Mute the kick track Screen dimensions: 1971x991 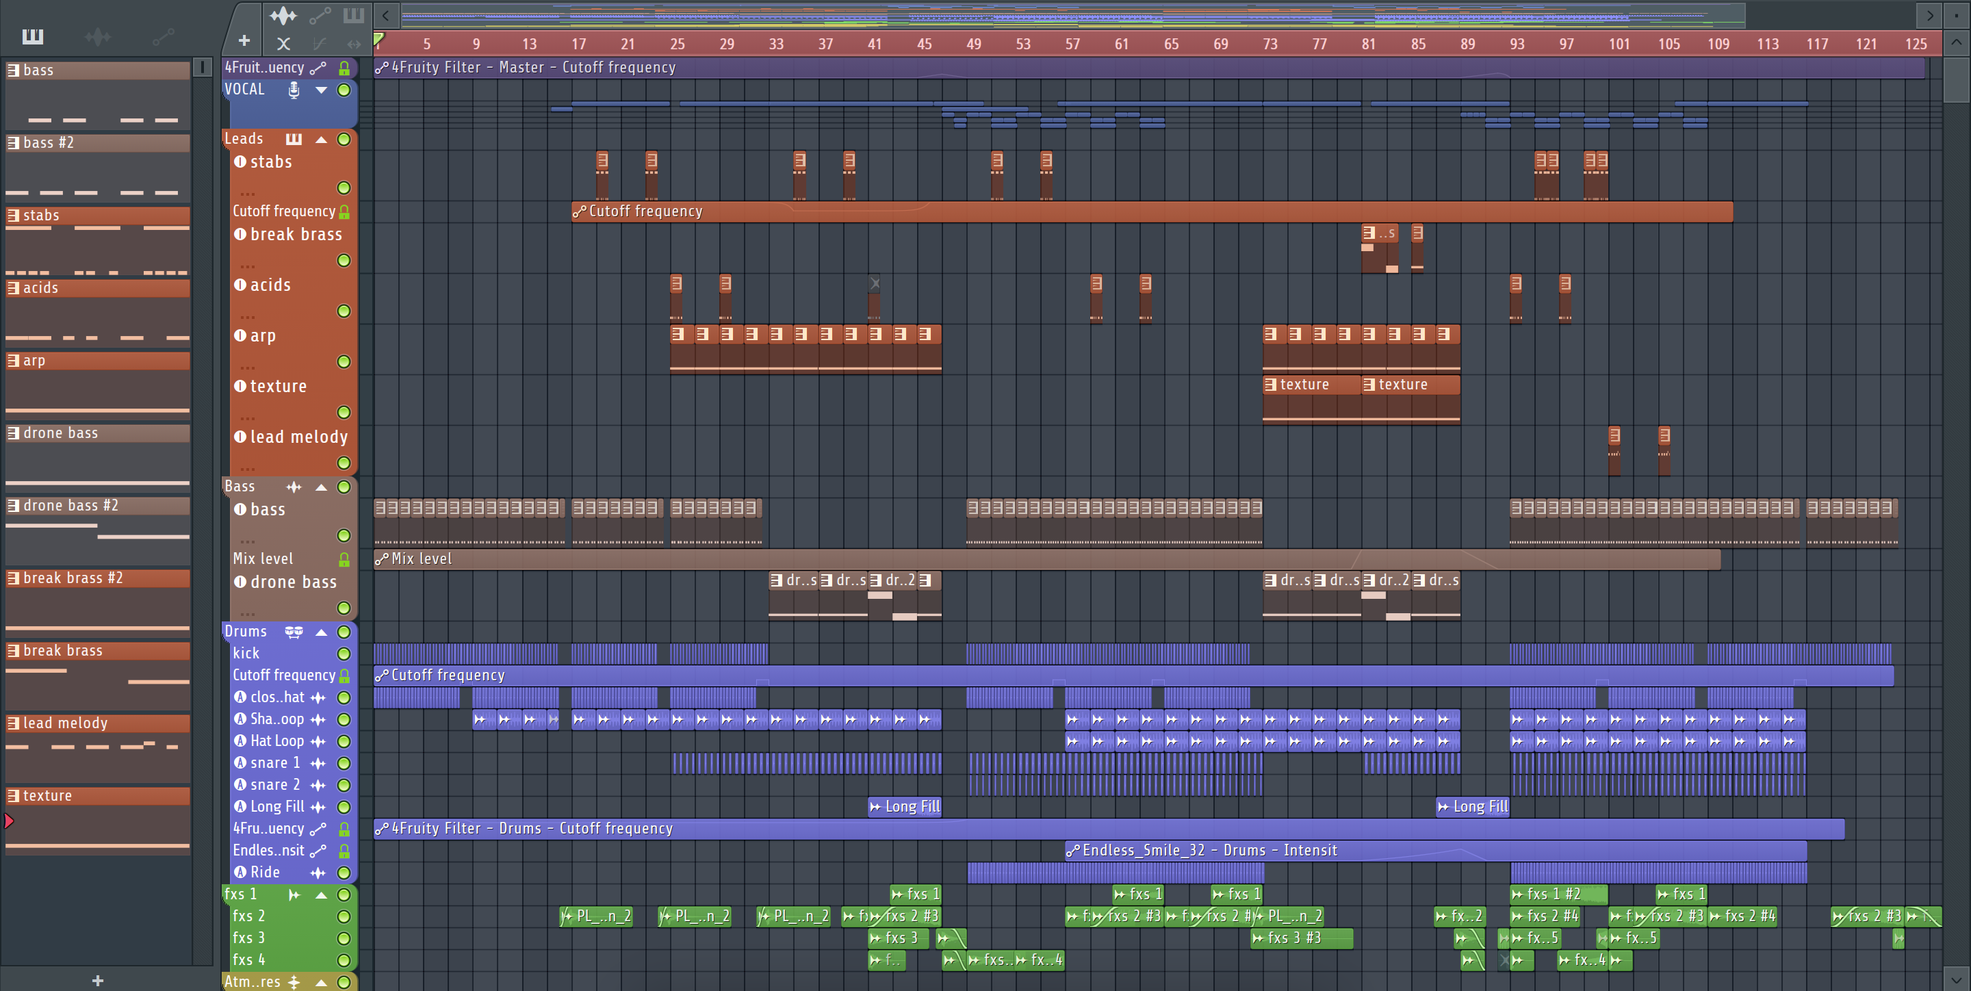pyautogui.click(x=344, y=654)
